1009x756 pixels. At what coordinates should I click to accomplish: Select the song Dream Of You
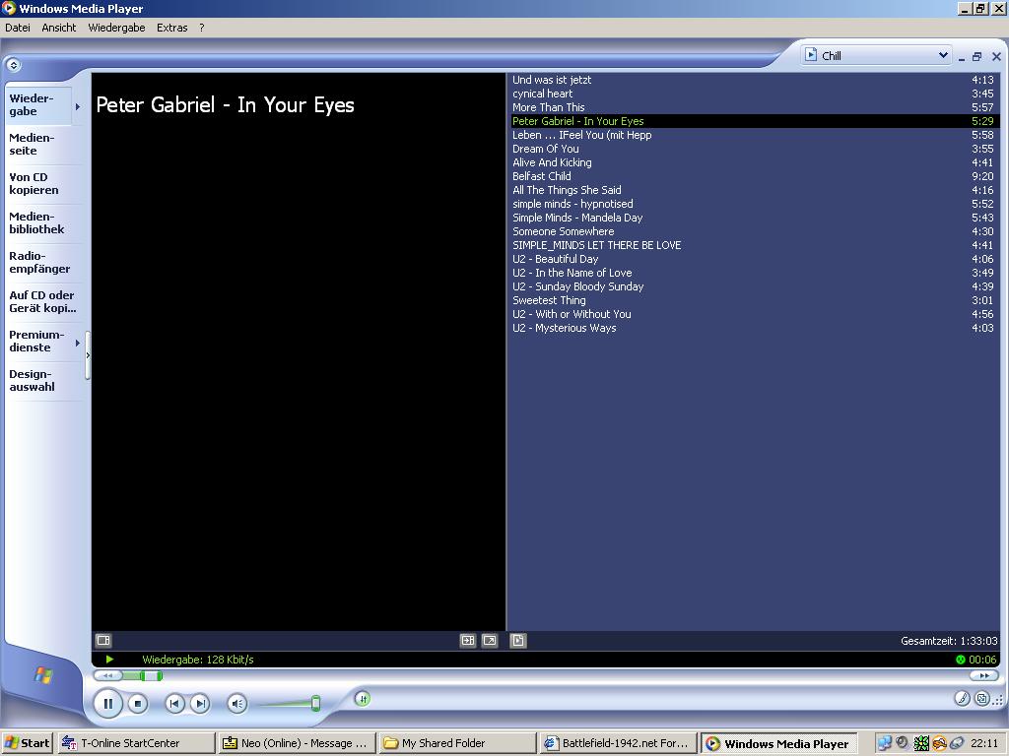pyautogui.click(x=753, y=149)
